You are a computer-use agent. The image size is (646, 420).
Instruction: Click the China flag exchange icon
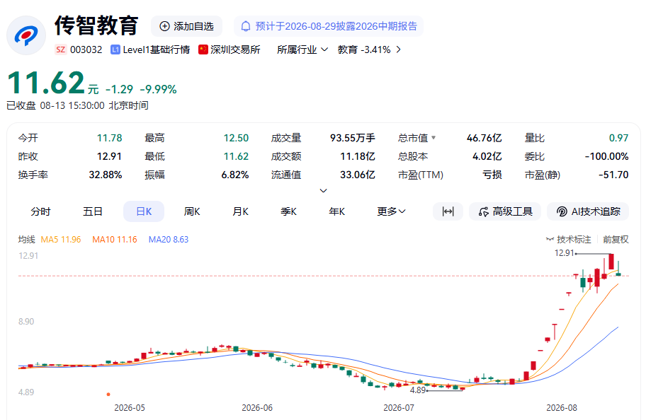203,49
